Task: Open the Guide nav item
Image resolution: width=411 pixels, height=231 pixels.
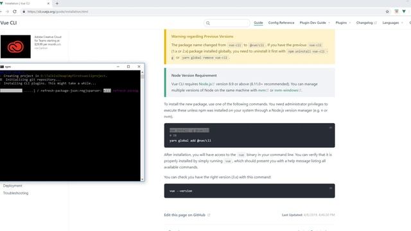Action: (258, 23)
